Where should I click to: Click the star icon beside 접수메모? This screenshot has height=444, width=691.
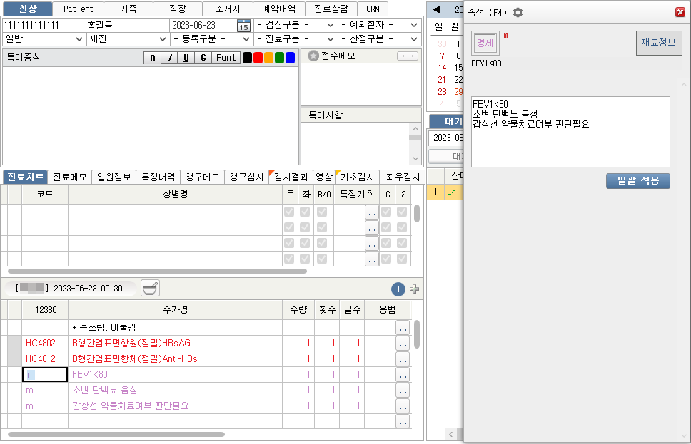(x=313, y=56)
